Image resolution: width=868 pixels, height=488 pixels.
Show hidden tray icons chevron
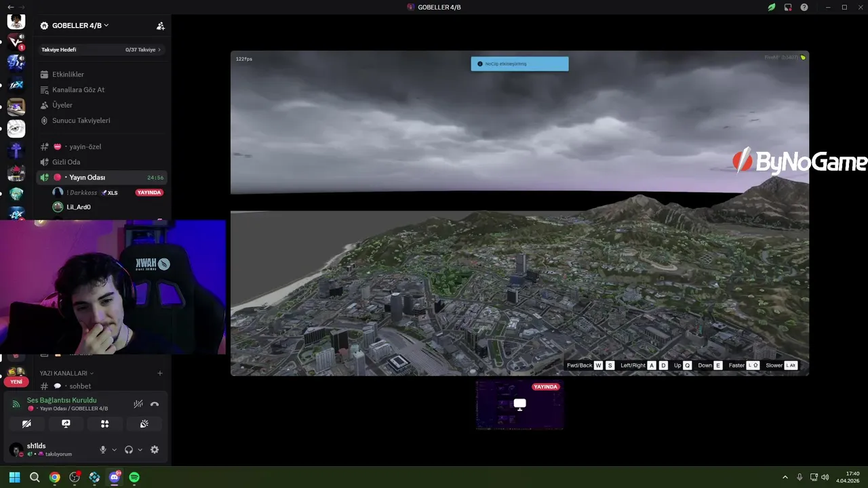coord(785,477)
